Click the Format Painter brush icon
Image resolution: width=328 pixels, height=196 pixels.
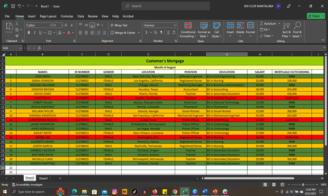(x=17, y=36)
